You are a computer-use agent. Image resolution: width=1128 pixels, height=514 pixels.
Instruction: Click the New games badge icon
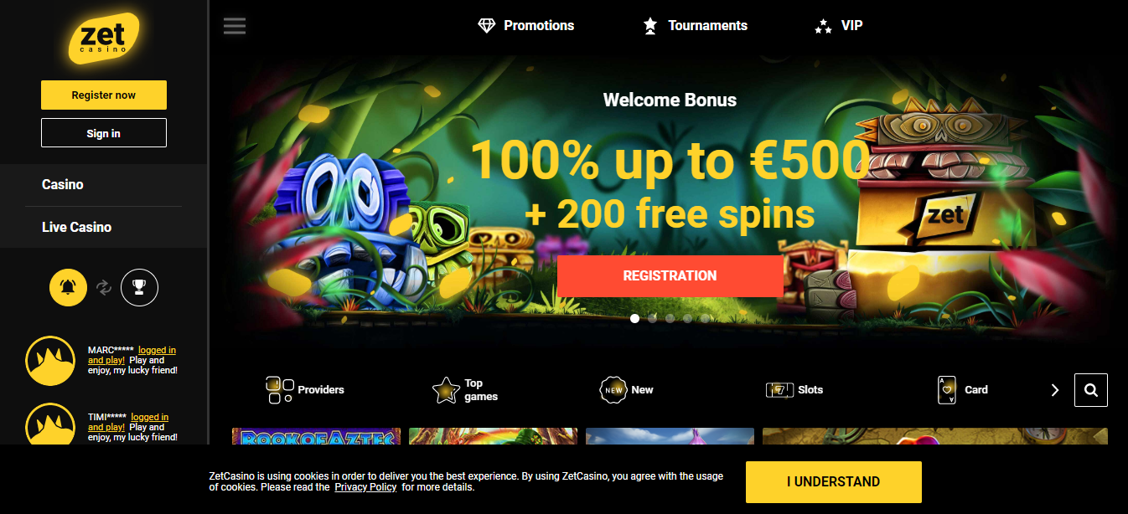pos(614,390)
